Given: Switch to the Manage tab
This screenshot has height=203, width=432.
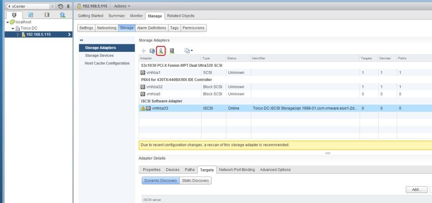Looking at the screenshot, I should tap(155, 16).
